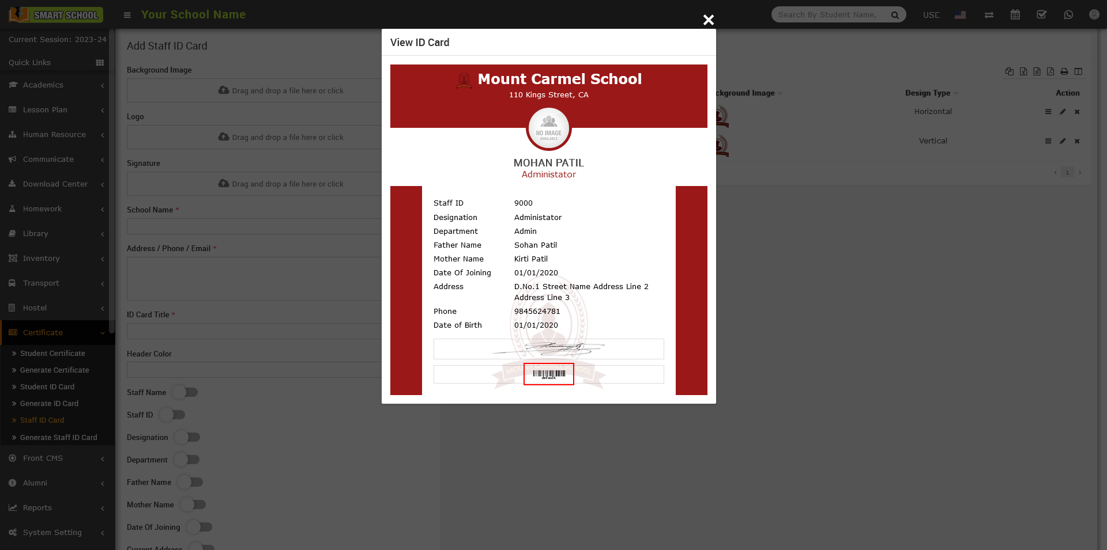Expand the Academics sidebar menu
1107x550 pixels.
43,85
